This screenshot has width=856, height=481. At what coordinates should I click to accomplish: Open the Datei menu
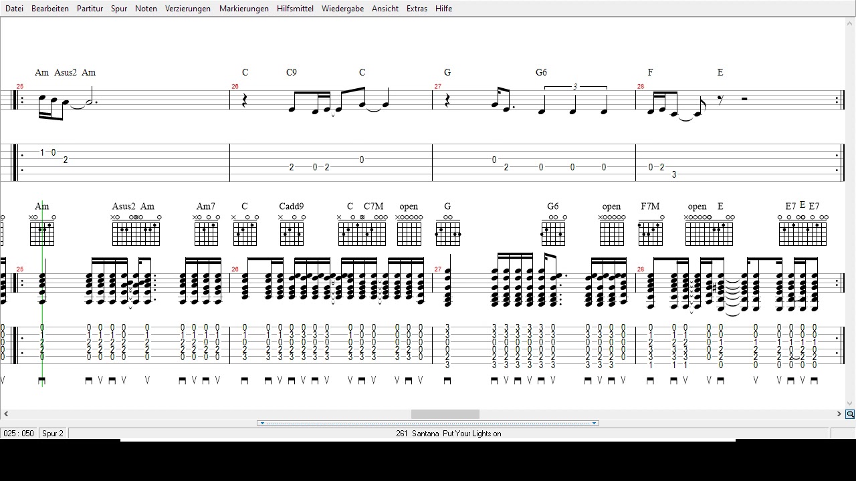click(14, 9)
